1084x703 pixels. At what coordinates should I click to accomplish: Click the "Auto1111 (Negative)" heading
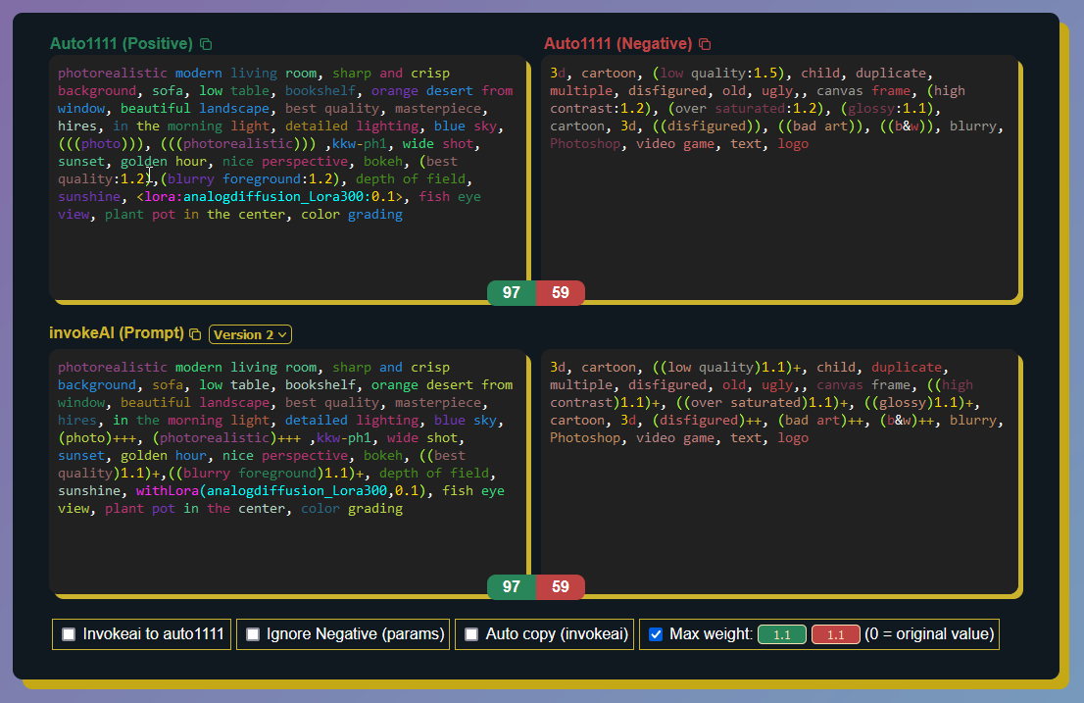point(618,43)
